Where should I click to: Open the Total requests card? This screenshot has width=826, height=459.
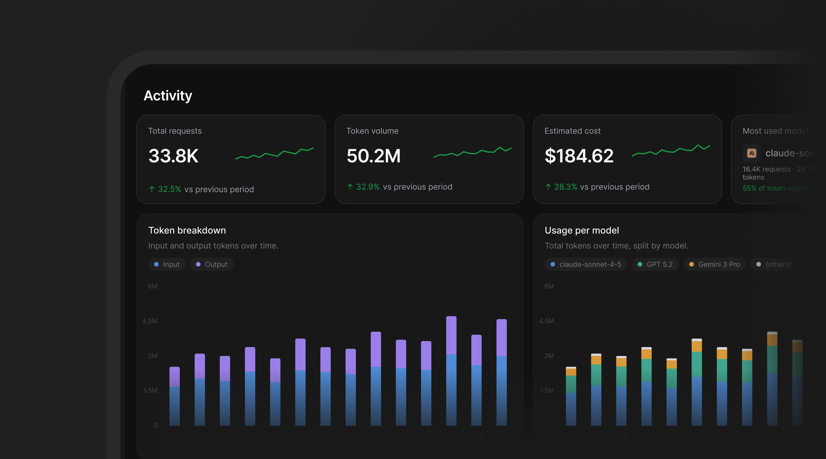pyautogui.click(x=231, y=160)
